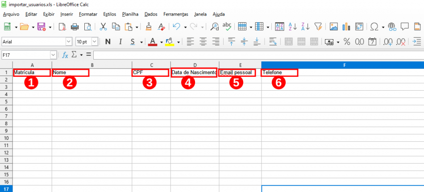Viewport: 424px width, 192px height.
Task: Toggle italic formatting
Action: [x=121, y=42]
